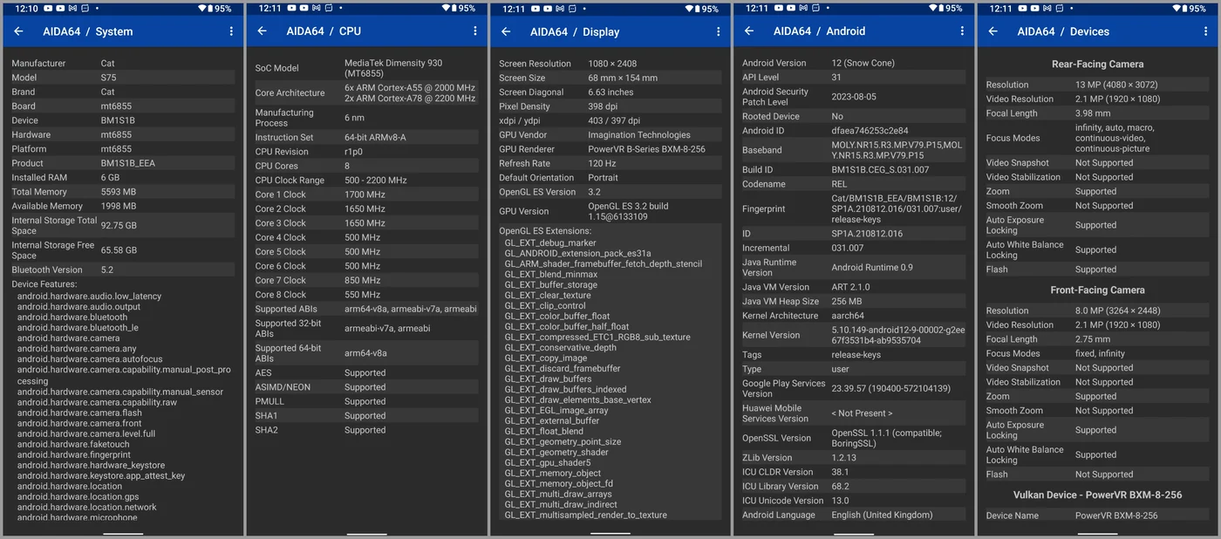Open overflow menu on System screen
The width and height of the screenshot is (1221, 539).
[231, 31]
